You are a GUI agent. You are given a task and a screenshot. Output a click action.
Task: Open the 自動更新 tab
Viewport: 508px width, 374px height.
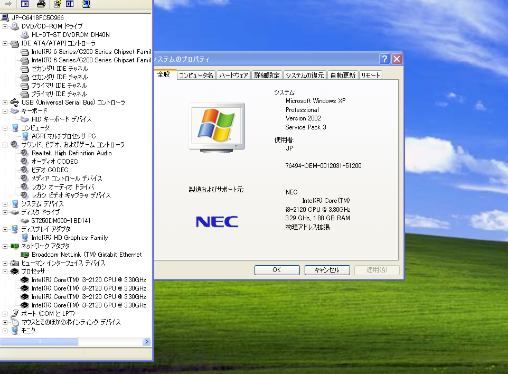(343, 75)
